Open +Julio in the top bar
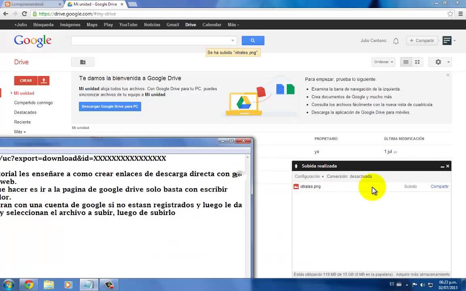 pos(21,25)
